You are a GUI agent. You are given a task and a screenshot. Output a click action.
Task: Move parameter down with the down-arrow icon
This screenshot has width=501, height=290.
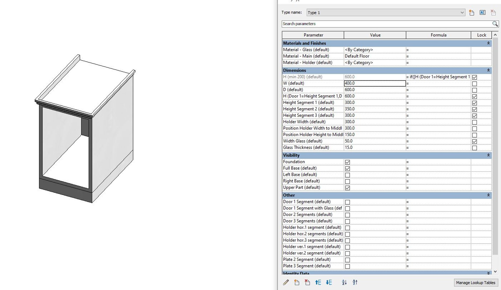tap(329, 282)
